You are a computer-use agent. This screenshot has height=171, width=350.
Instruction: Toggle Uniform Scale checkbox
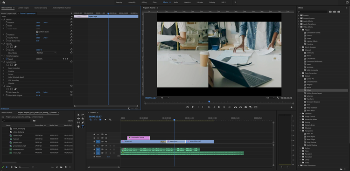37,32
